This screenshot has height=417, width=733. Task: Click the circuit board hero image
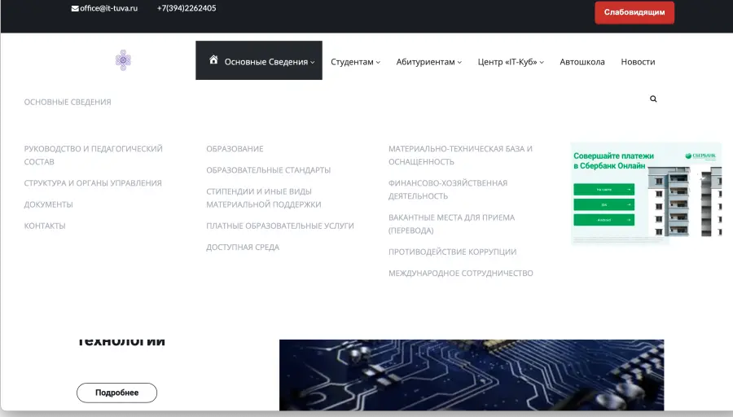[x=471, y=375]
